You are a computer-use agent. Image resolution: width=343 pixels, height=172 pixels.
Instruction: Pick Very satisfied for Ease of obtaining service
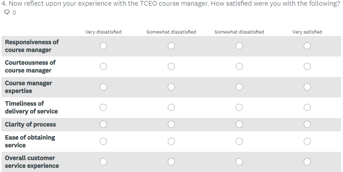pyautogui.click(x=307, y=141)
